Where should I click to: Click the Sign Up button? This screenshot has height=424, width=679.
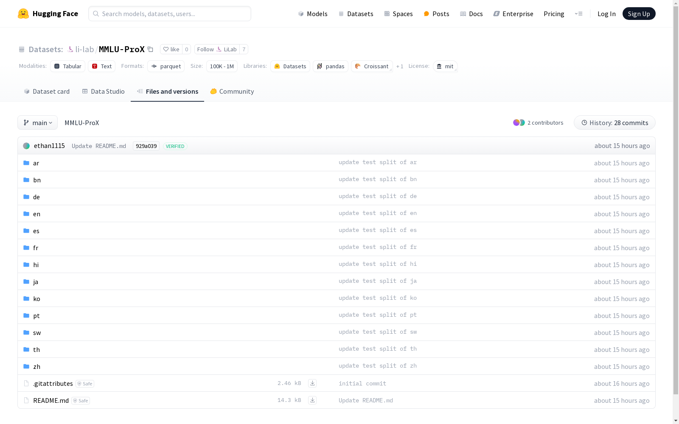[x=639, y=14]
